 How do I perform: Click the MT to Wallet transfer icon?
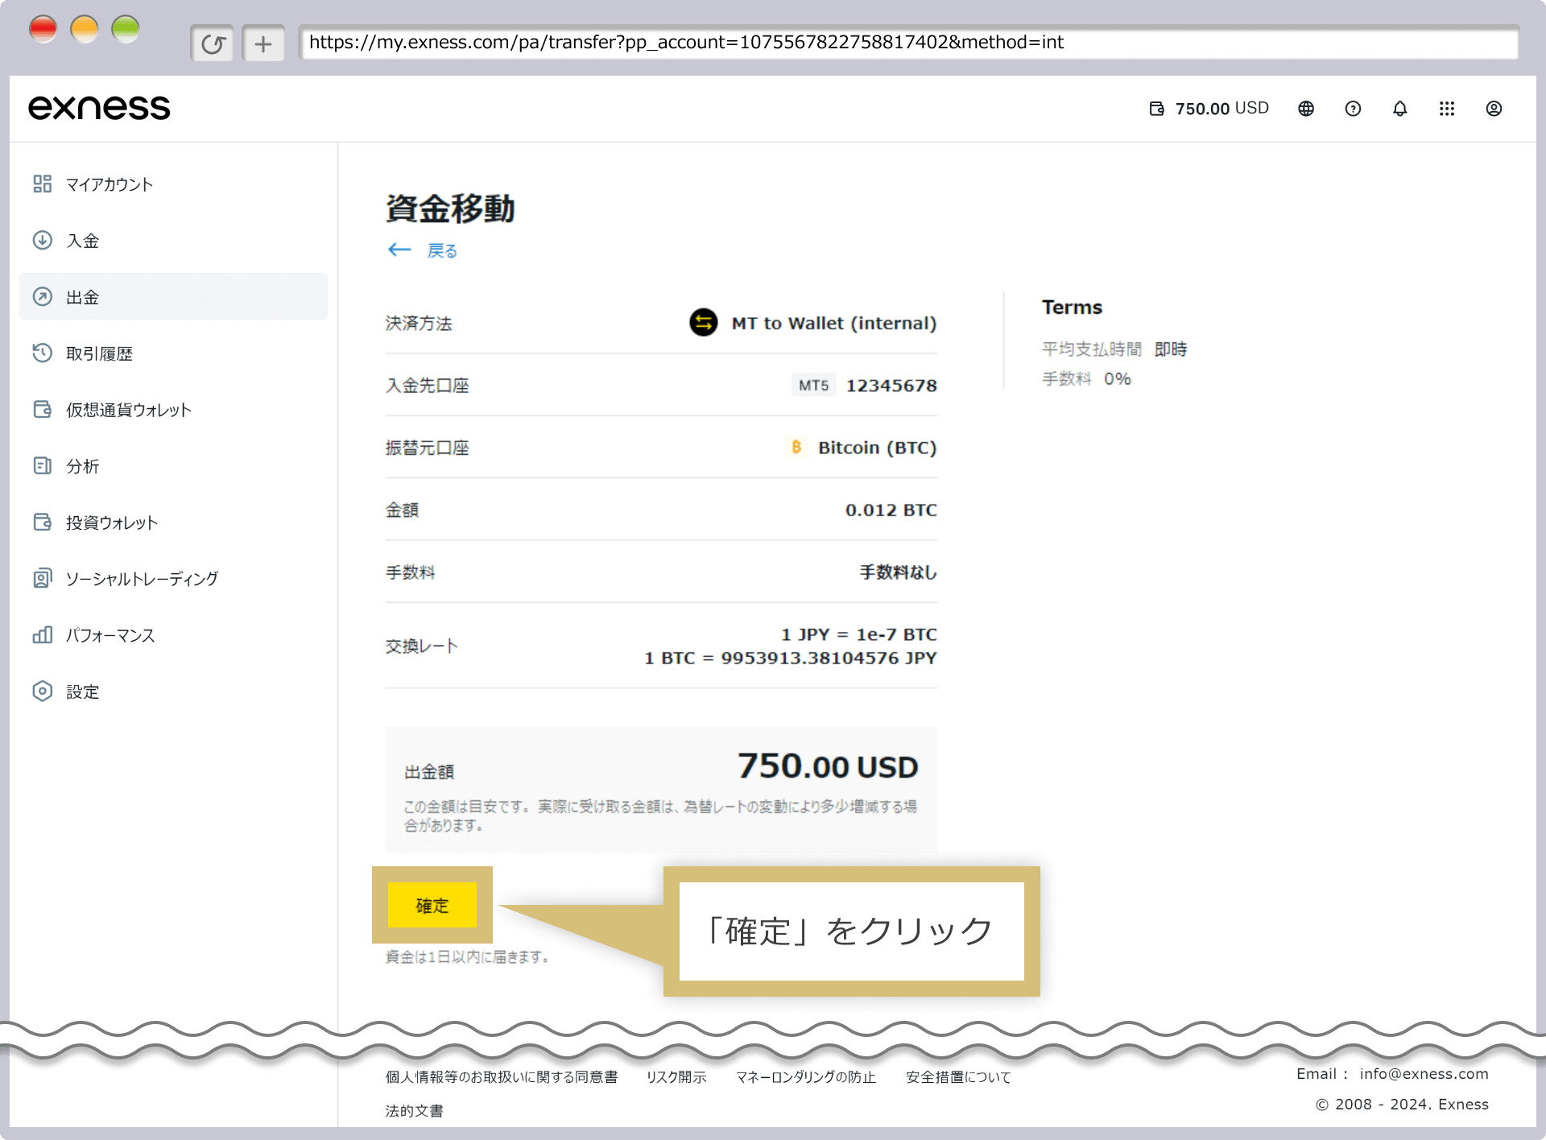point(704,323)
